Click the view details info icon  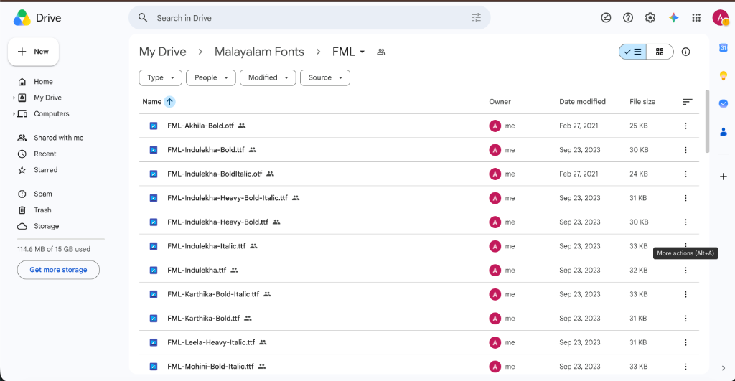point(685,52)
